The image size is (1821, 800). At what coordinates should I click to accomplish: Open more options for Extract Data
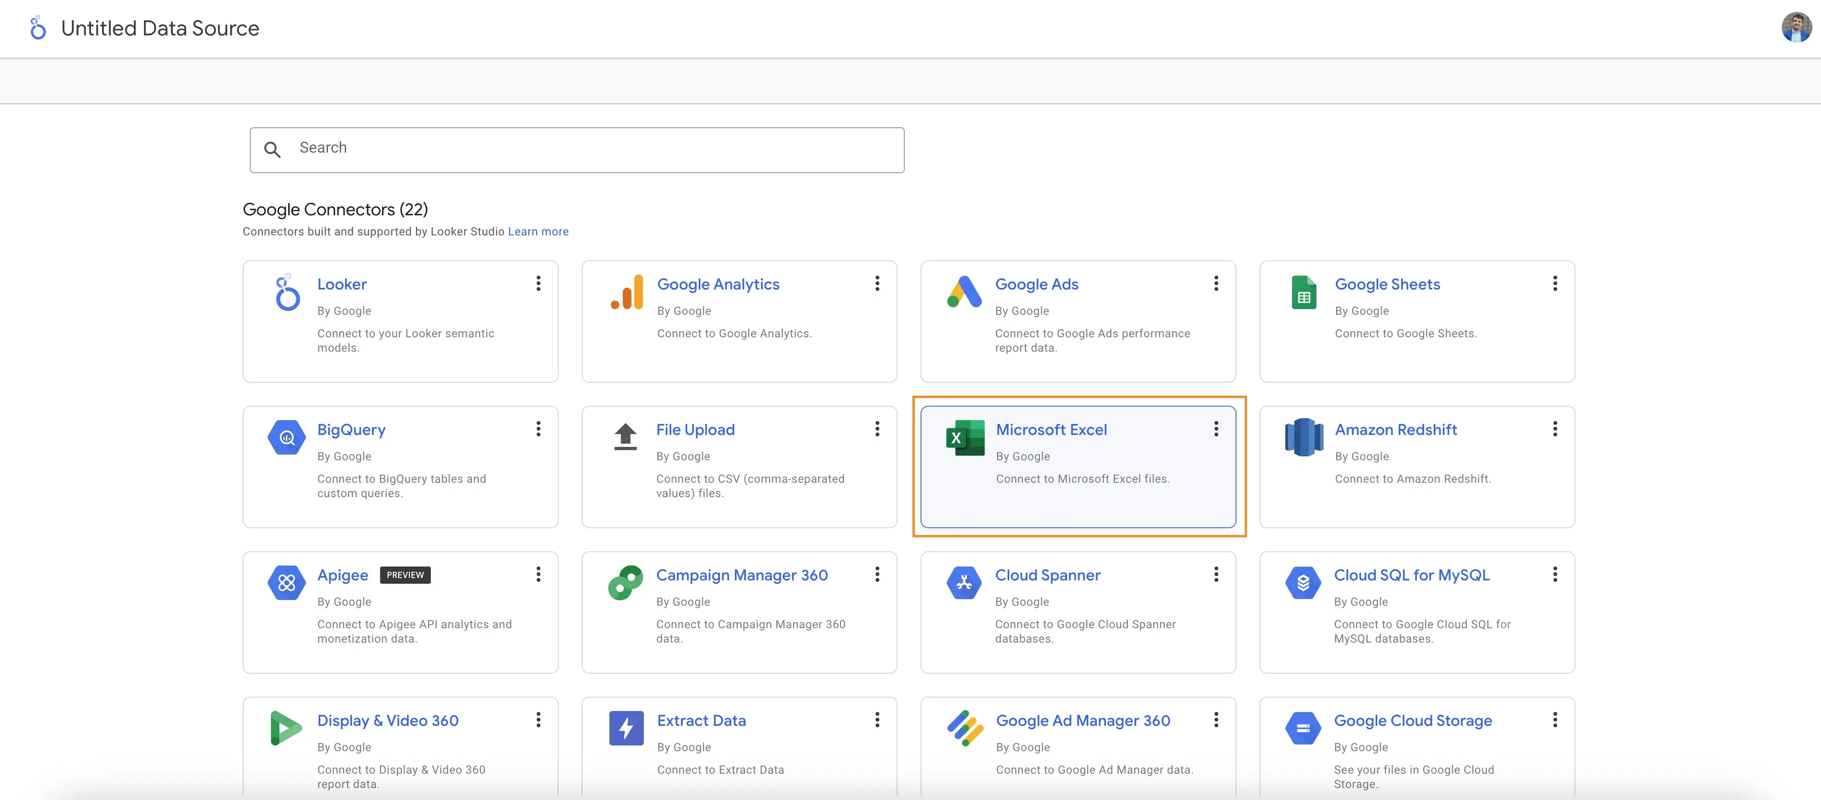click(x=877, y=720)
